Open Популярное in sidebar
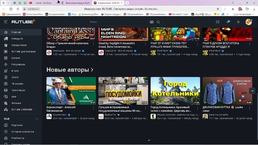Image resolution: width=258 pixels, height=145 pixels. pyautogui.click(x=21, y=64)
